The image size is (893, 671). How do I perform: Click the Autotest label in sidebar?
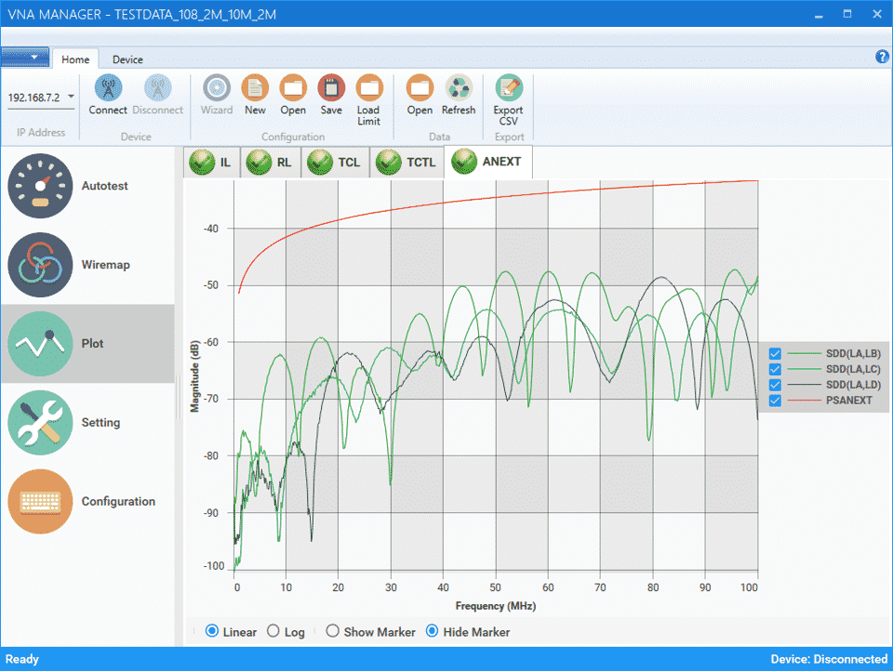(x=105, y=186)
